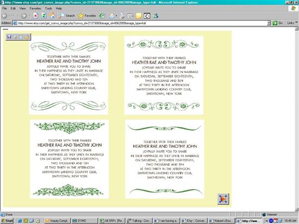Viewport: 299px width, 224px height.
Task: Print the page with the printer icon
Action: (122, 16)
